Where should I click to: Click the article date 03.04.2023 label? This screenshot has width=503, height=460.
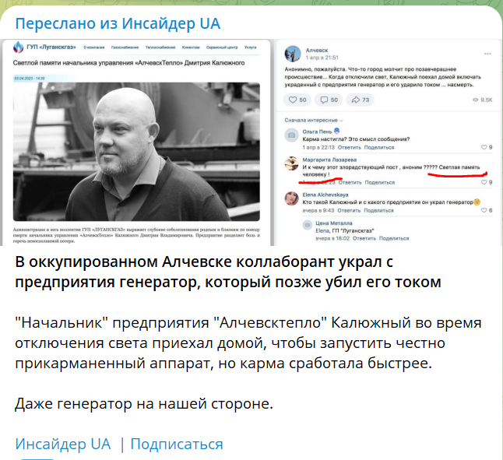(29, 79)
